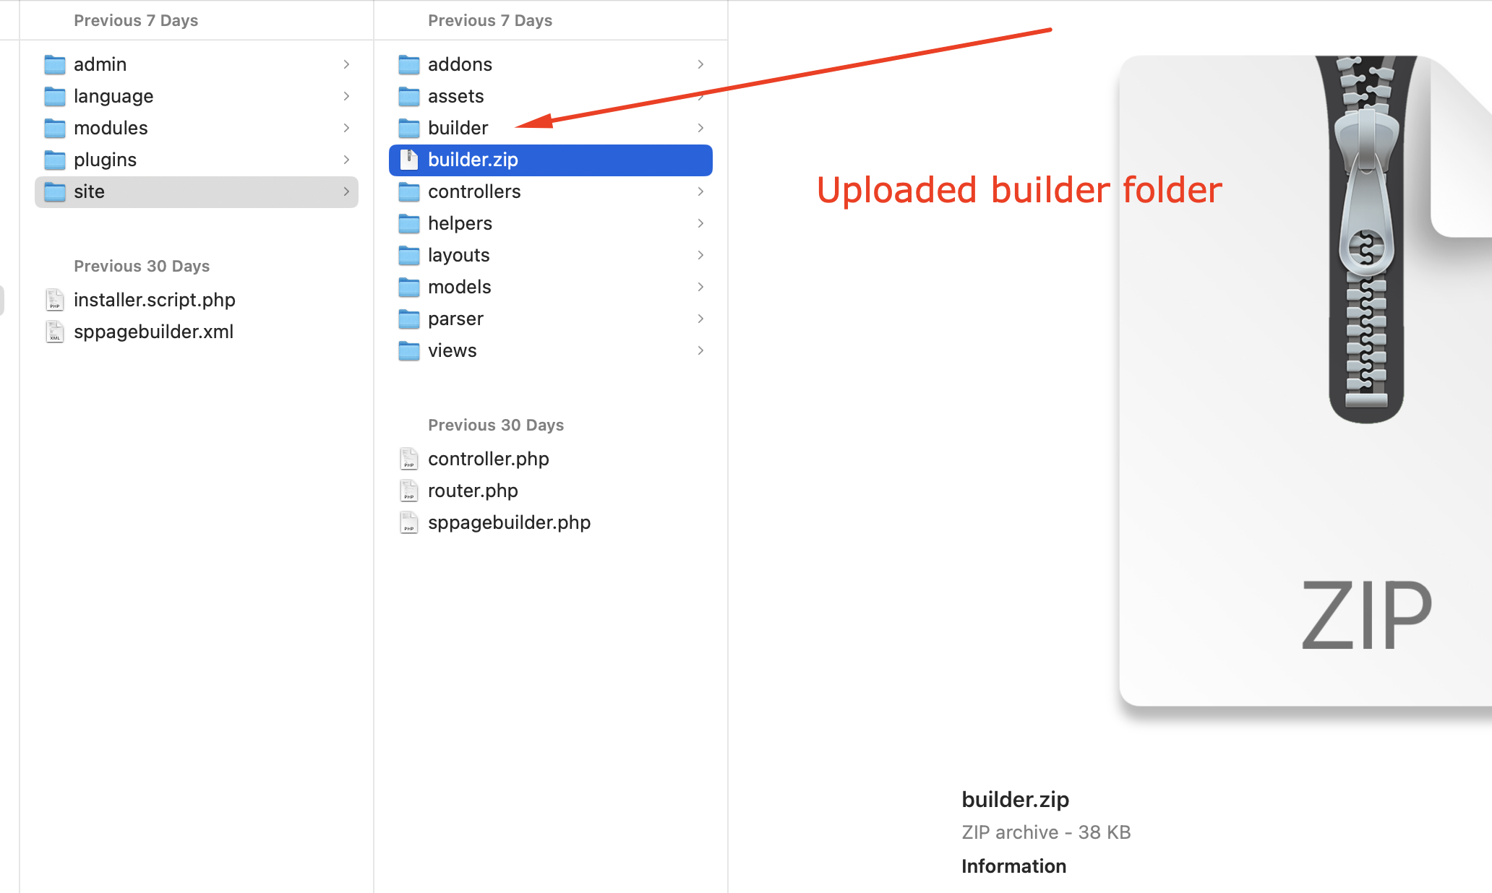
Task: Open the models folder icon
Action: click(408, 287)
